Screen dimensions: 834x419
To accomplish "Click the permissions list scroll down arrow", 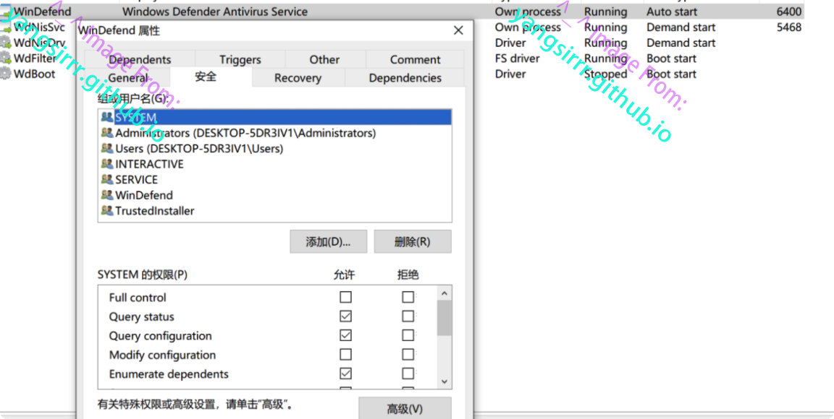I will pos(445,382).
